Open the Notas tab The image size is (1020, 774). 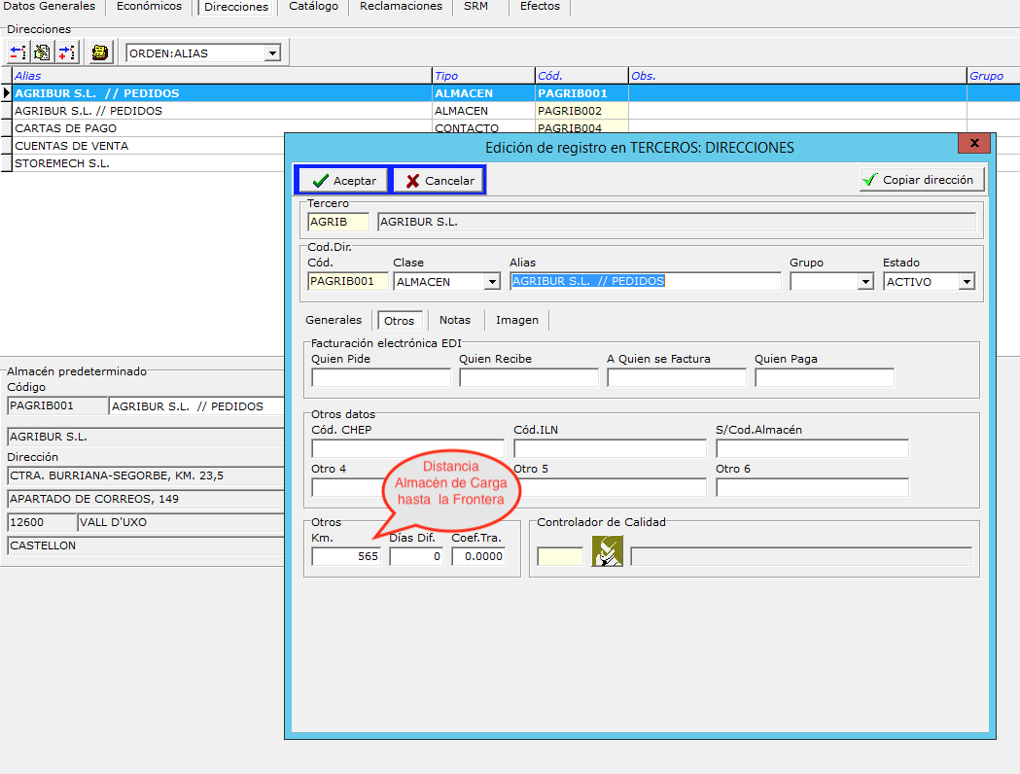click(455, 320)
